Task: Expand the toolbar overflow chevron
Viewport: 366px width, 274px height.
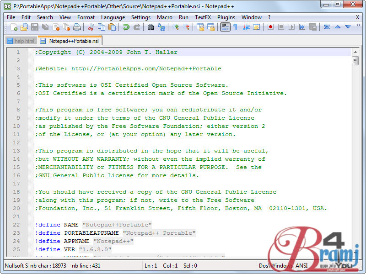Action: 358,26
